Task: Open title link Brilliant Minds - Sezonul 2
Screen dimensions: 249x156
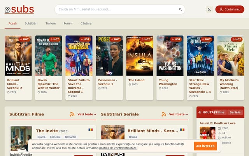Action: pyautogui.click(x=15, y=84)
